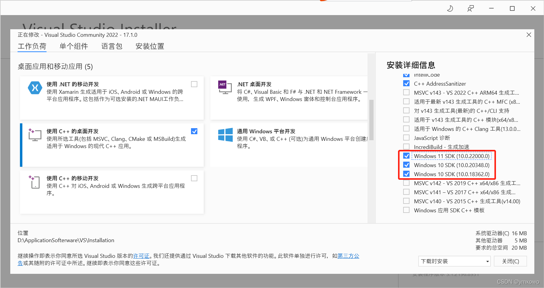
Task: Click the 桌面应用和移动应用 (5) section heading
Action: pyautogui.click(x=55, y=66)
